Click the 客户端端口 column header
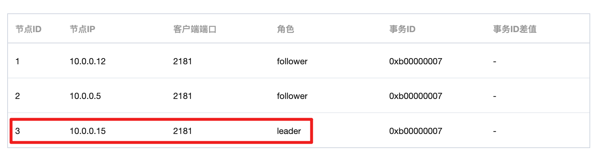The width and height of the screenshot is (596, 156). coord(195,29)
